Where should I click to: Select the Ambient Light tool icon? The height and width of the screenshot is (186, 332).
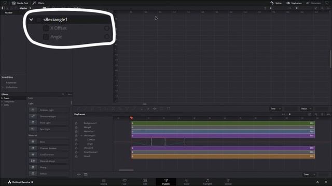tap(33, 110)
